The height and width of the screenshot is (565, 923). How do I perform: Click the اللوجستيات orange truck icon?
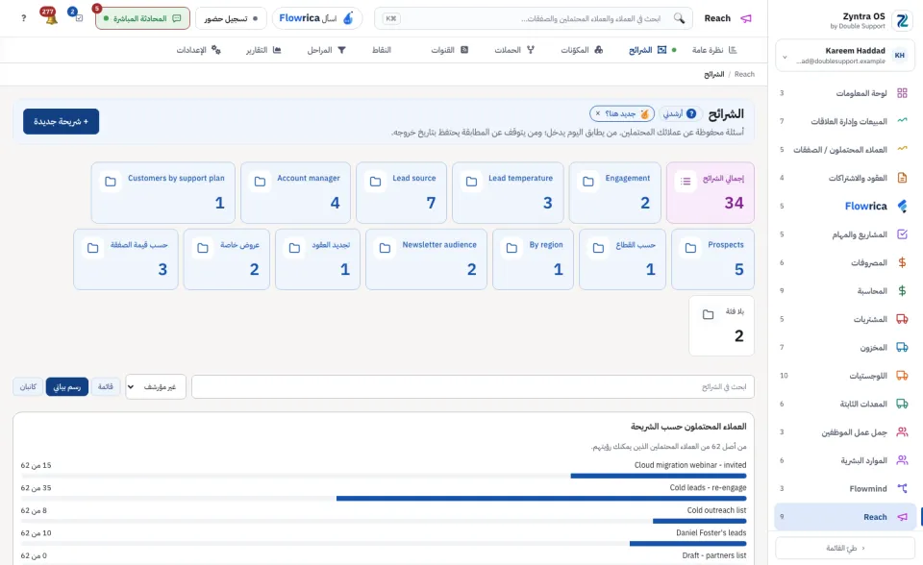[902, 376]
